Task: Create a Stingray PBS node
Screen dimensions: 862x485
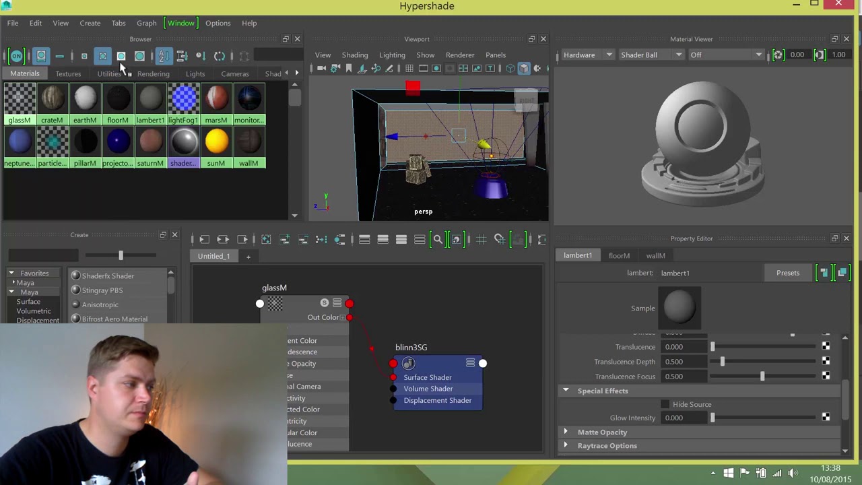Action: pos(102,290)
